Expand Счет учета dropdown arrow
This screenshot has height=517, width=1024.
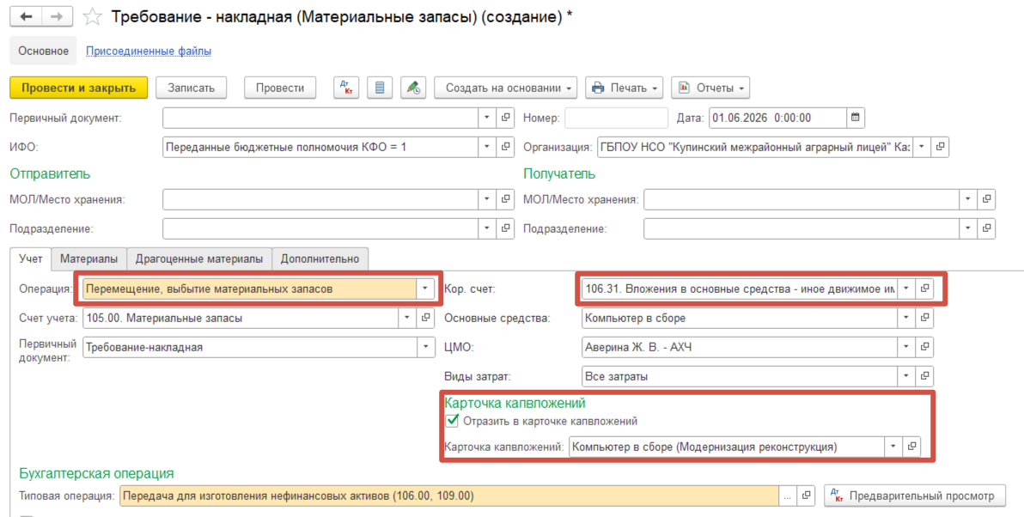406,318
